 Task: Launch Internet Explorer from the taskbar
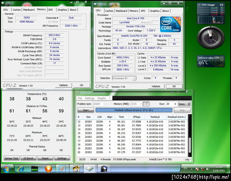coord(20,169)
